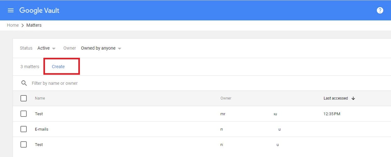
Task: Open the Test matter accessed at 12:35 PM
Action: tap(39, 114)
